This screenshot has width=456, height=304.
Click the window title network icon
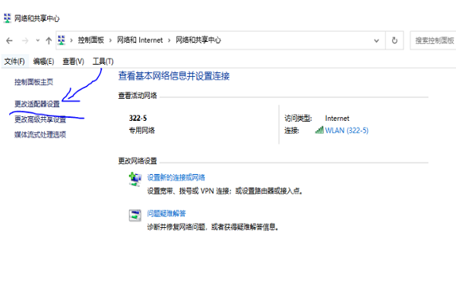point(8,18)
